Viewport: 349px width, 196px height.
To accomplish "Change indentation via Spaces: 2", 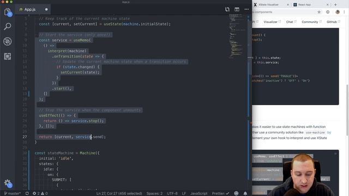I will tap(154, 194).
